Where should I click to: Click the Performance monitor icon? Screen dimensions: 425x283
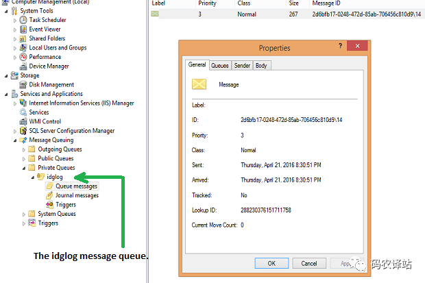click(x=23, y=57)
